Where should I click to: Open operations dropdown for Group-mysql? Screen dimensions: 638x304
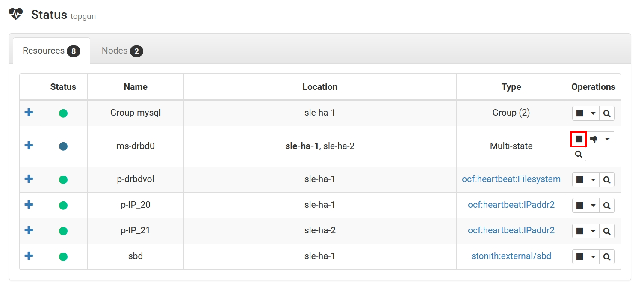point(593,113)
